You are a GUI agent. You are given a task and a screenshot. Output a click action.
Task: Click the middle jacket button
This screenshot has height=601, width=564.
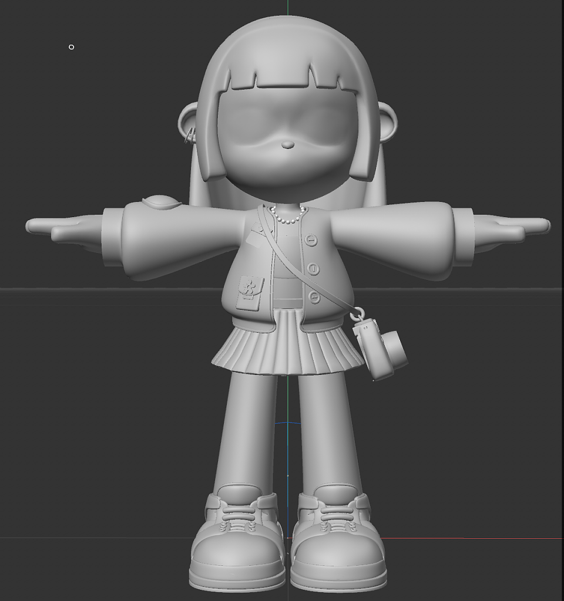314,268
